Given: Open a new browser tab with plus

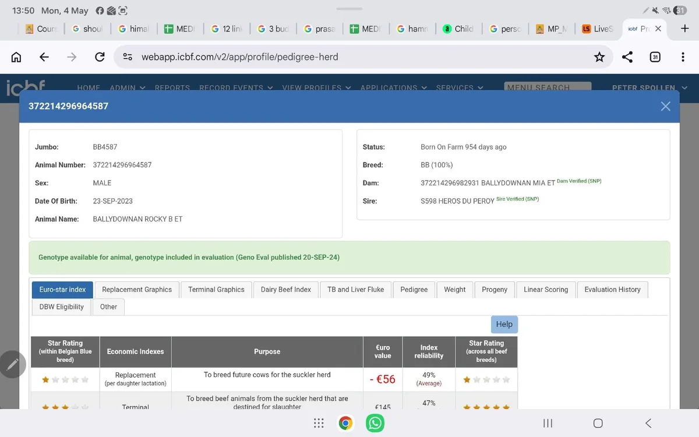Looking at the screenshot, I should click(685, 29).
